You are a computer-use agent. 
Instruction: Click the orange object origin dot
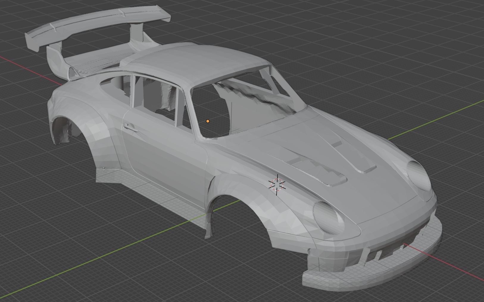[x=208, y=121]
